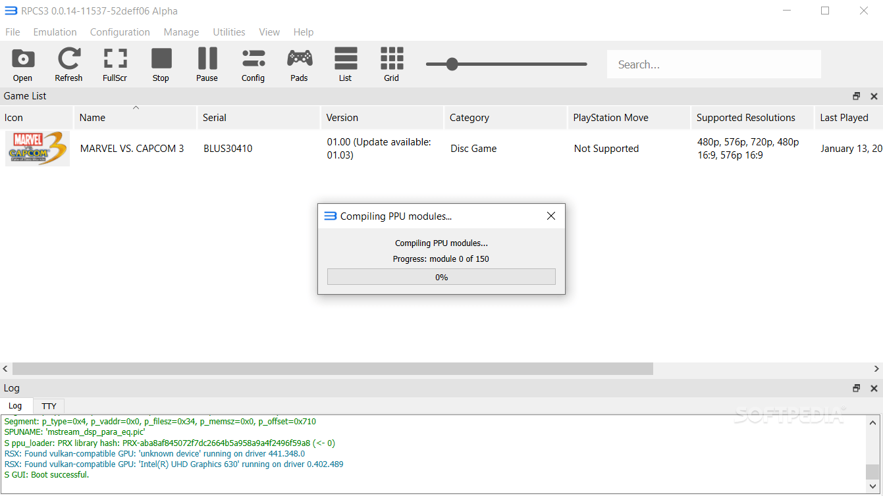
Task: Float the Game List panel
Action: coord(856,96)
